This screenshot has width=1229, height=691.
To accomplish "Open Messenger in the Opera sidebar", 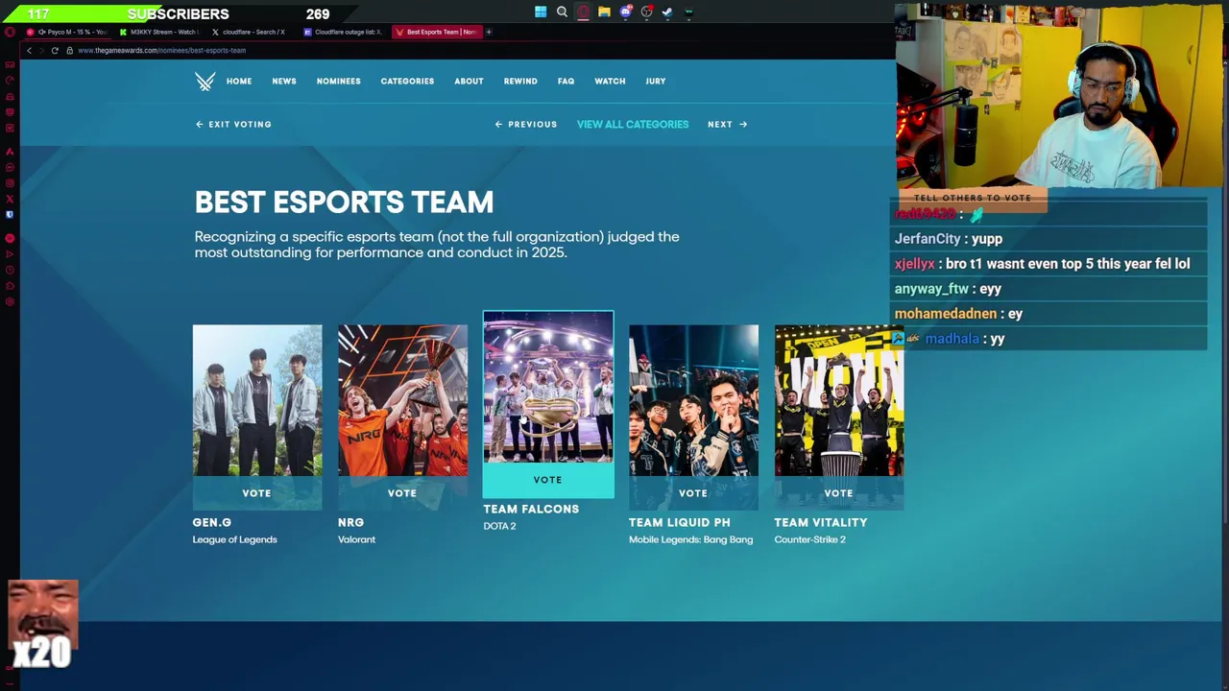I will (10, 167).
